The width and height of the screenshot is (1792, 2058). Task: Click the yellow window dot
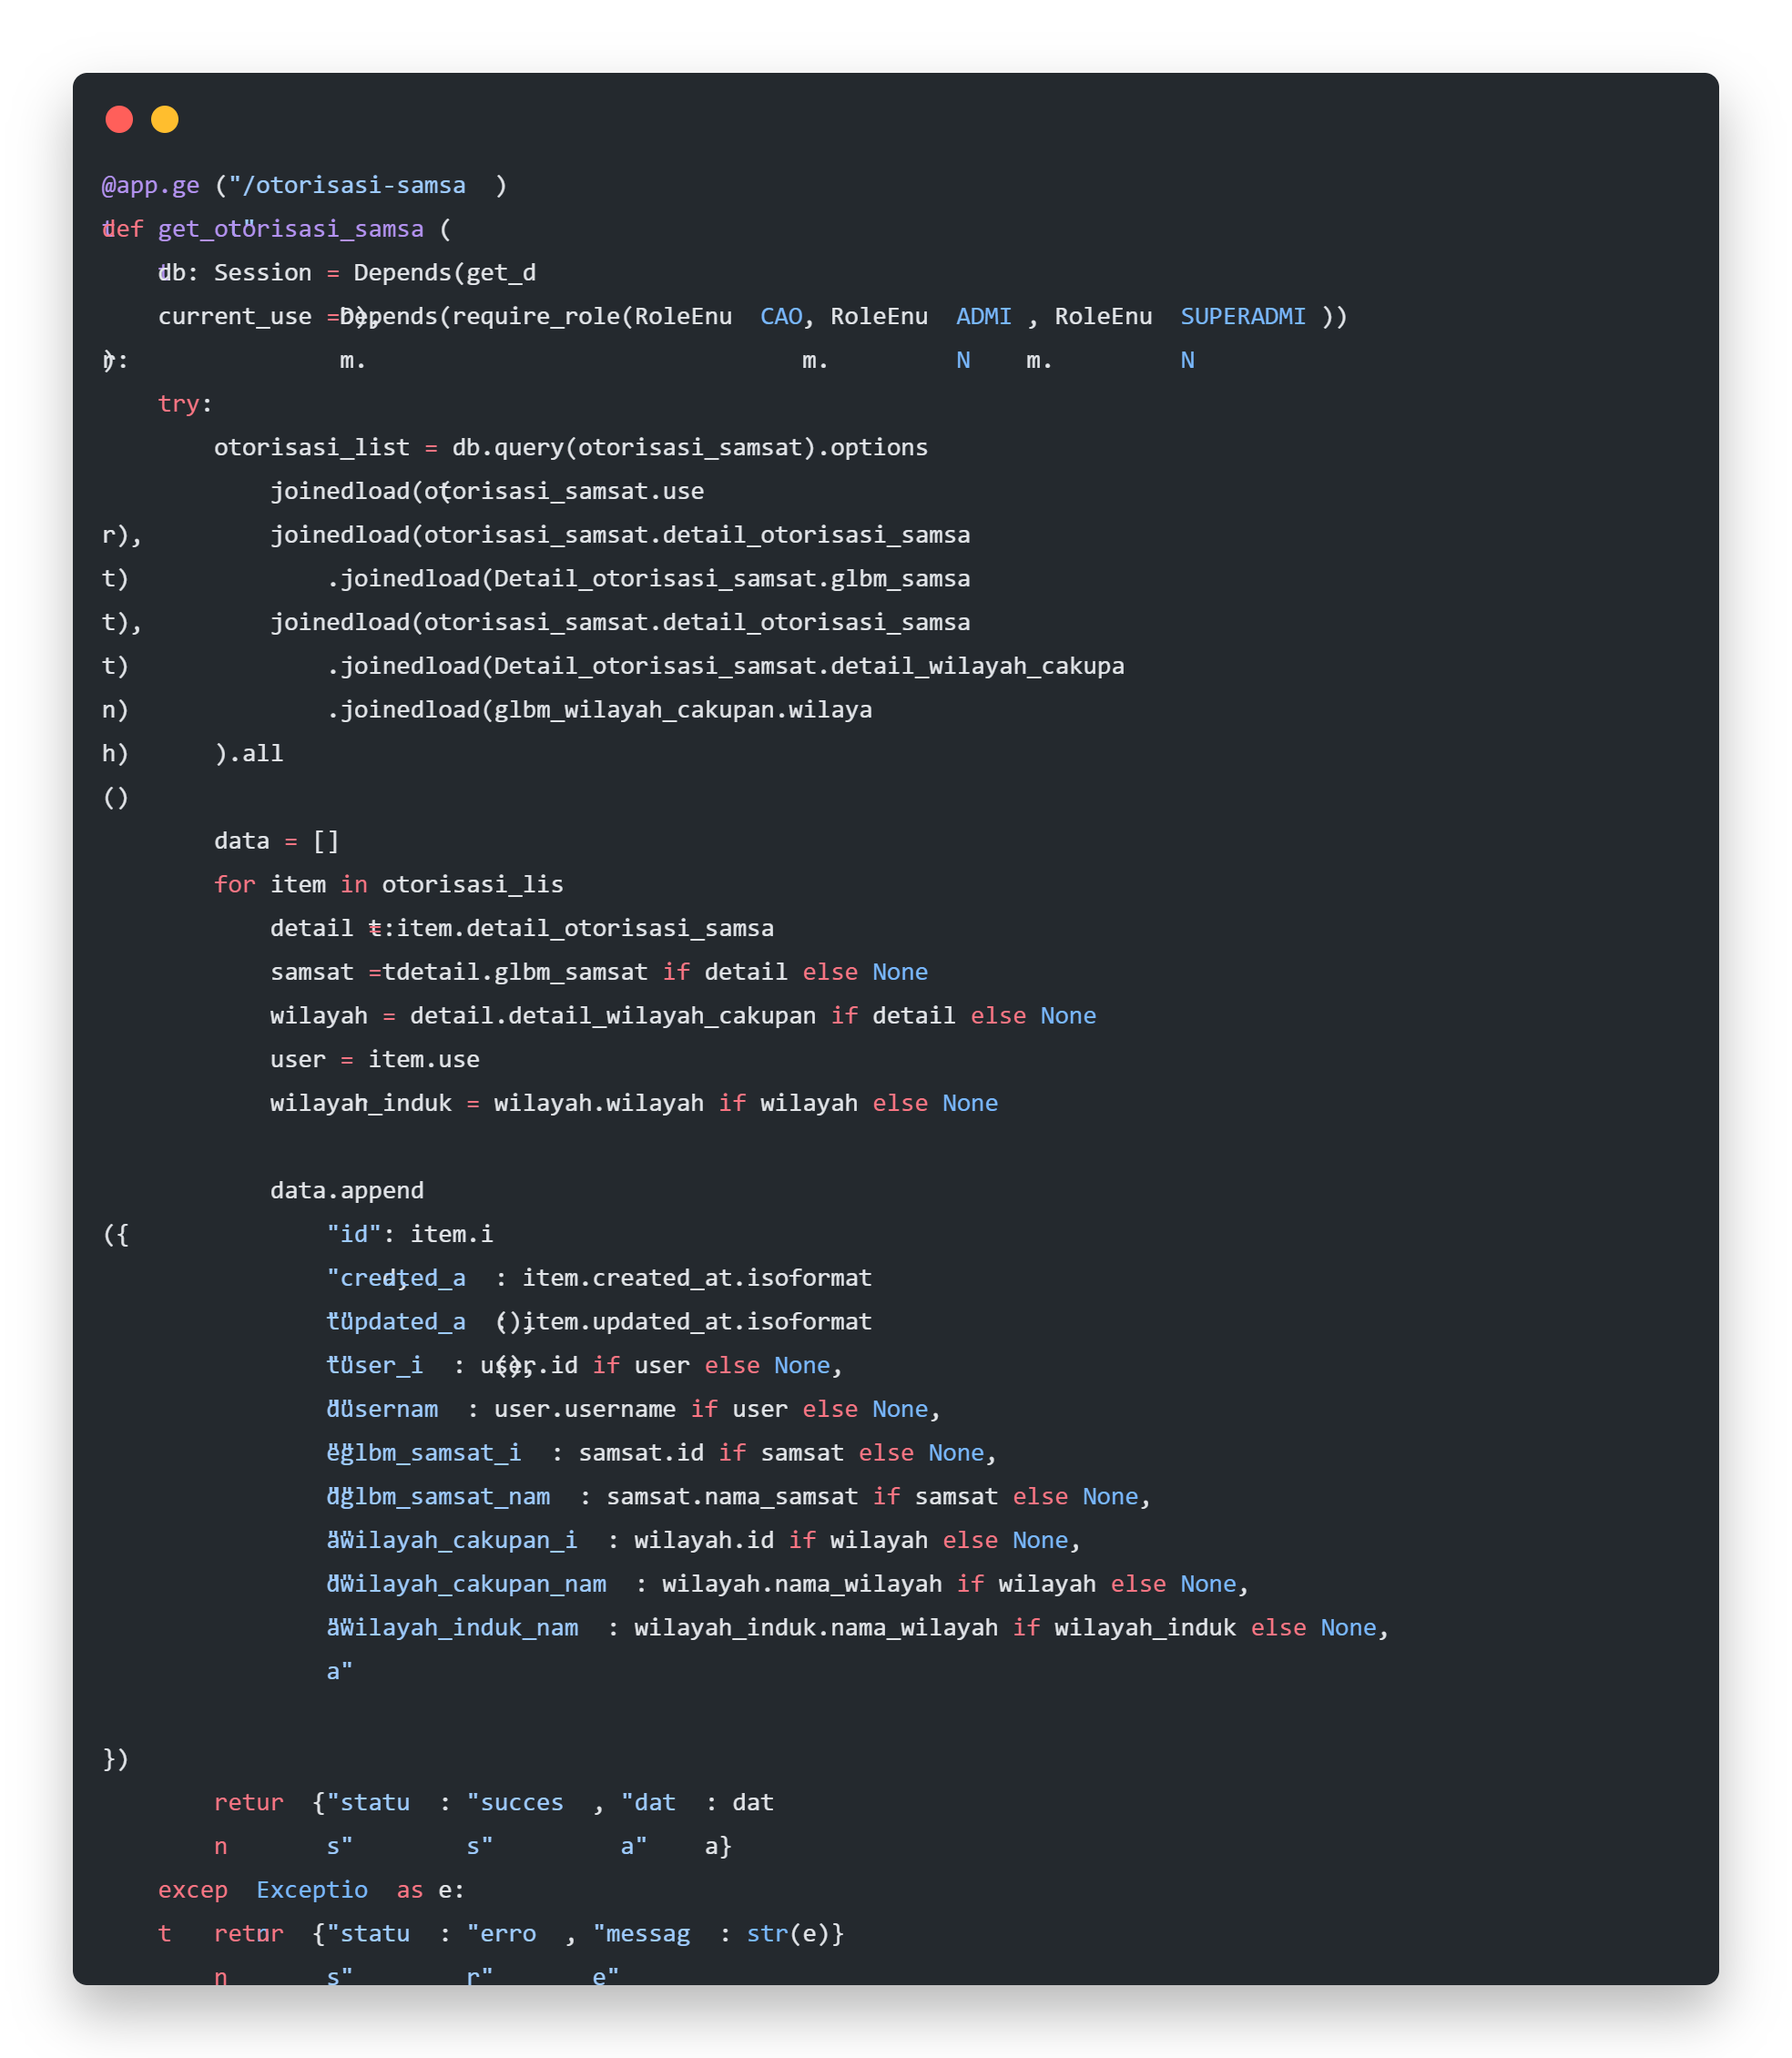tap(165, 120)
